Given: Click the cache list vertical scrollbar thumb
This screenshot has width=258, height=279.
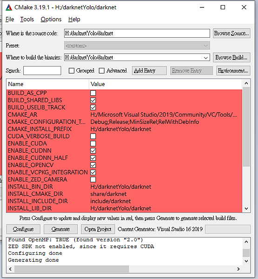Looking at the screenshot, I should (x=246, y=126).
